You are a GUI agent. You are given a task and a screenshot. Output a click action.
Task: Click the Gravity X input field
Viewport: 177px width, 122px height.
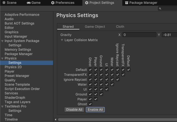coord(139,35)
